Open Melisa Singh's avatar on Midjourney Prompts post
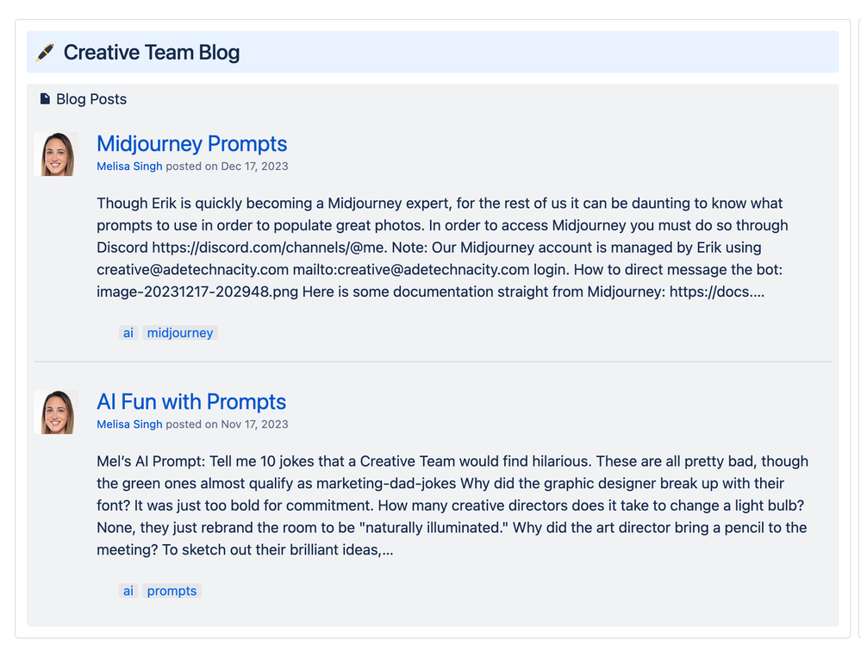The height and width of the screenshot is (646, 861). pyautogui.click(x=56, y=154)
